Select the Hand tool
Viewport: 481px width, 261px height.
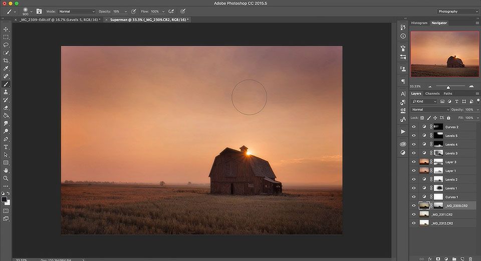coord(6,170)
